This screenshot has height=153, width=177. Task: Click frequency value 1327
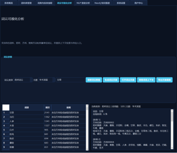point(47,125)
